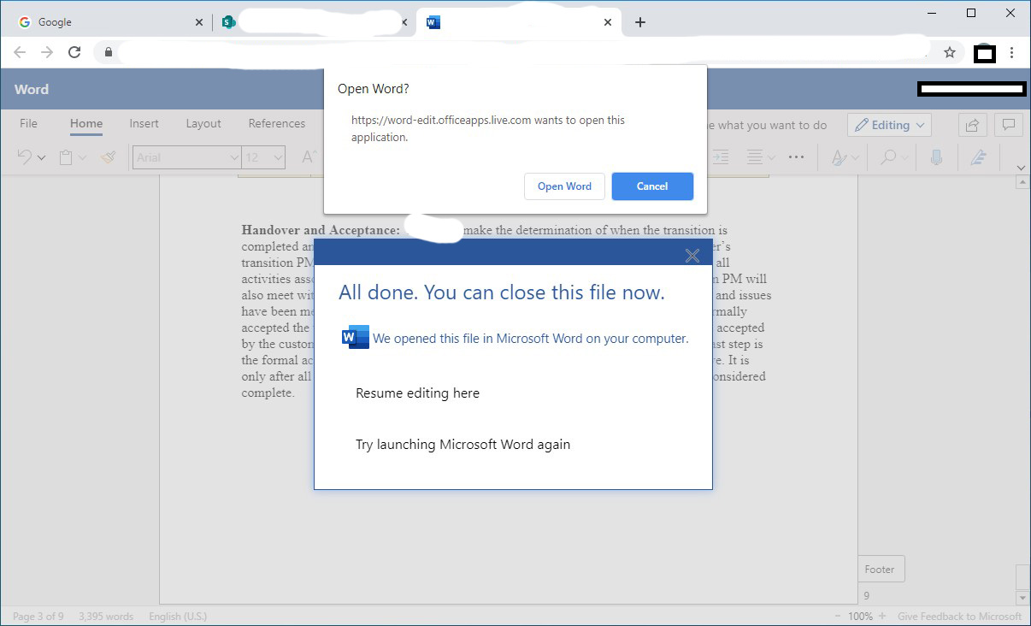Click the Find magnifier icon
Screen dimensions: 1031x626
click(888, 157)
